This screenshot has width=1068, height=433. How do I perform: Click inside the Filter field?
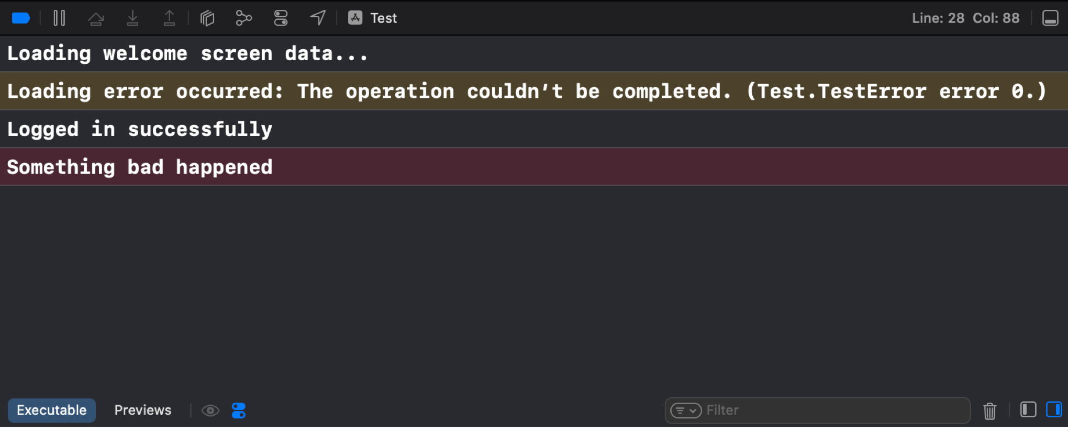point(817,410)
